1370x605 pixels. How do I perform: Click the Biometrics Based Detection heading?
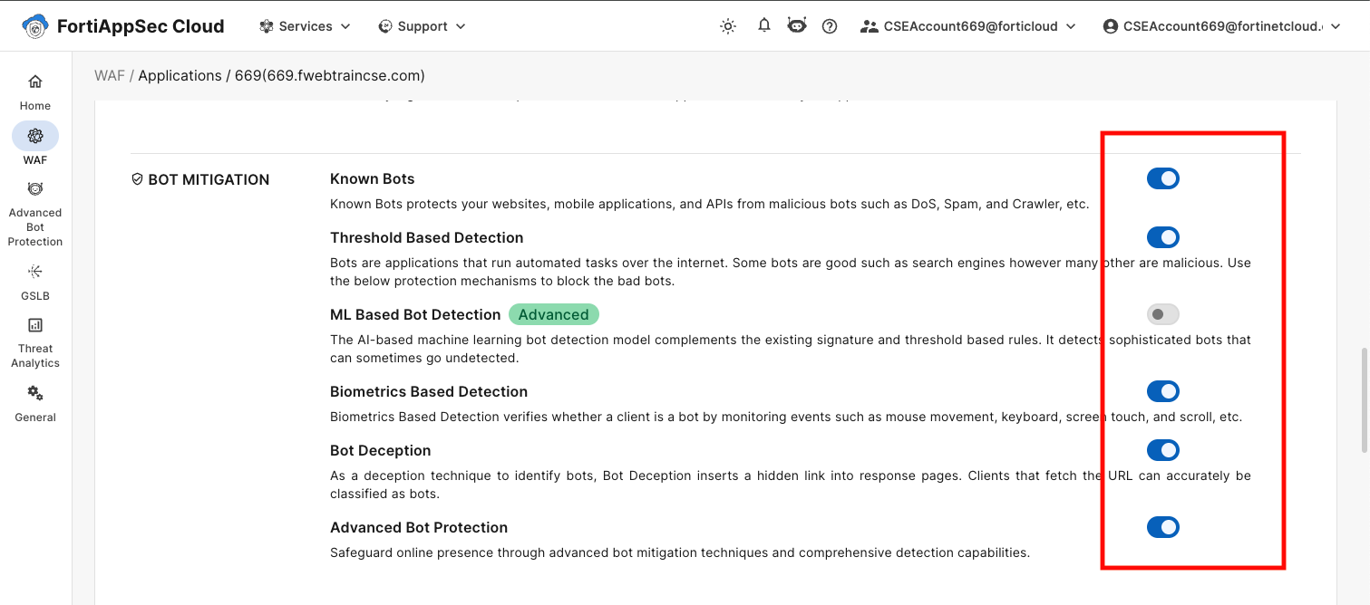pos(429,391)
